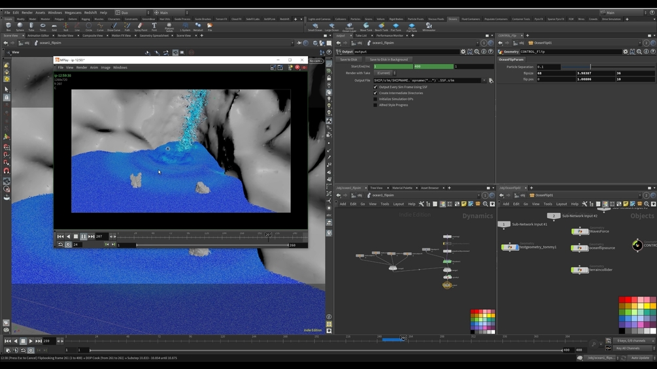Click the play button in the main playbar
The image size is (657, 369).
tap(31, 341)
